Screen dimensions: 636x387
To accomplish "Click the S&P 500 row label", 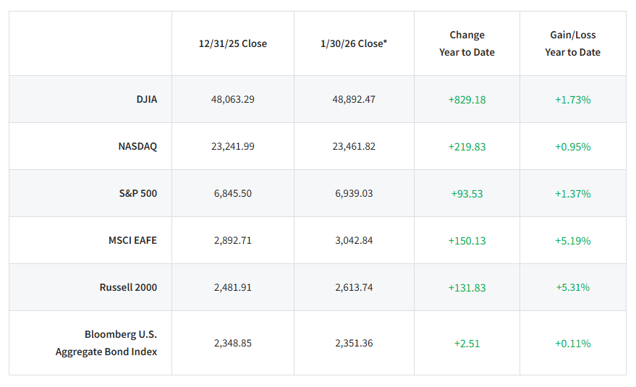I will pos(139,193).
